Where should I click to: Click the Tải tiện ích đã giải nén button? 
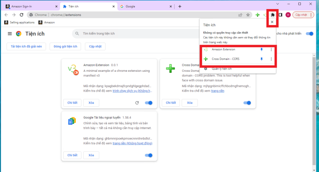coord(26,46)
